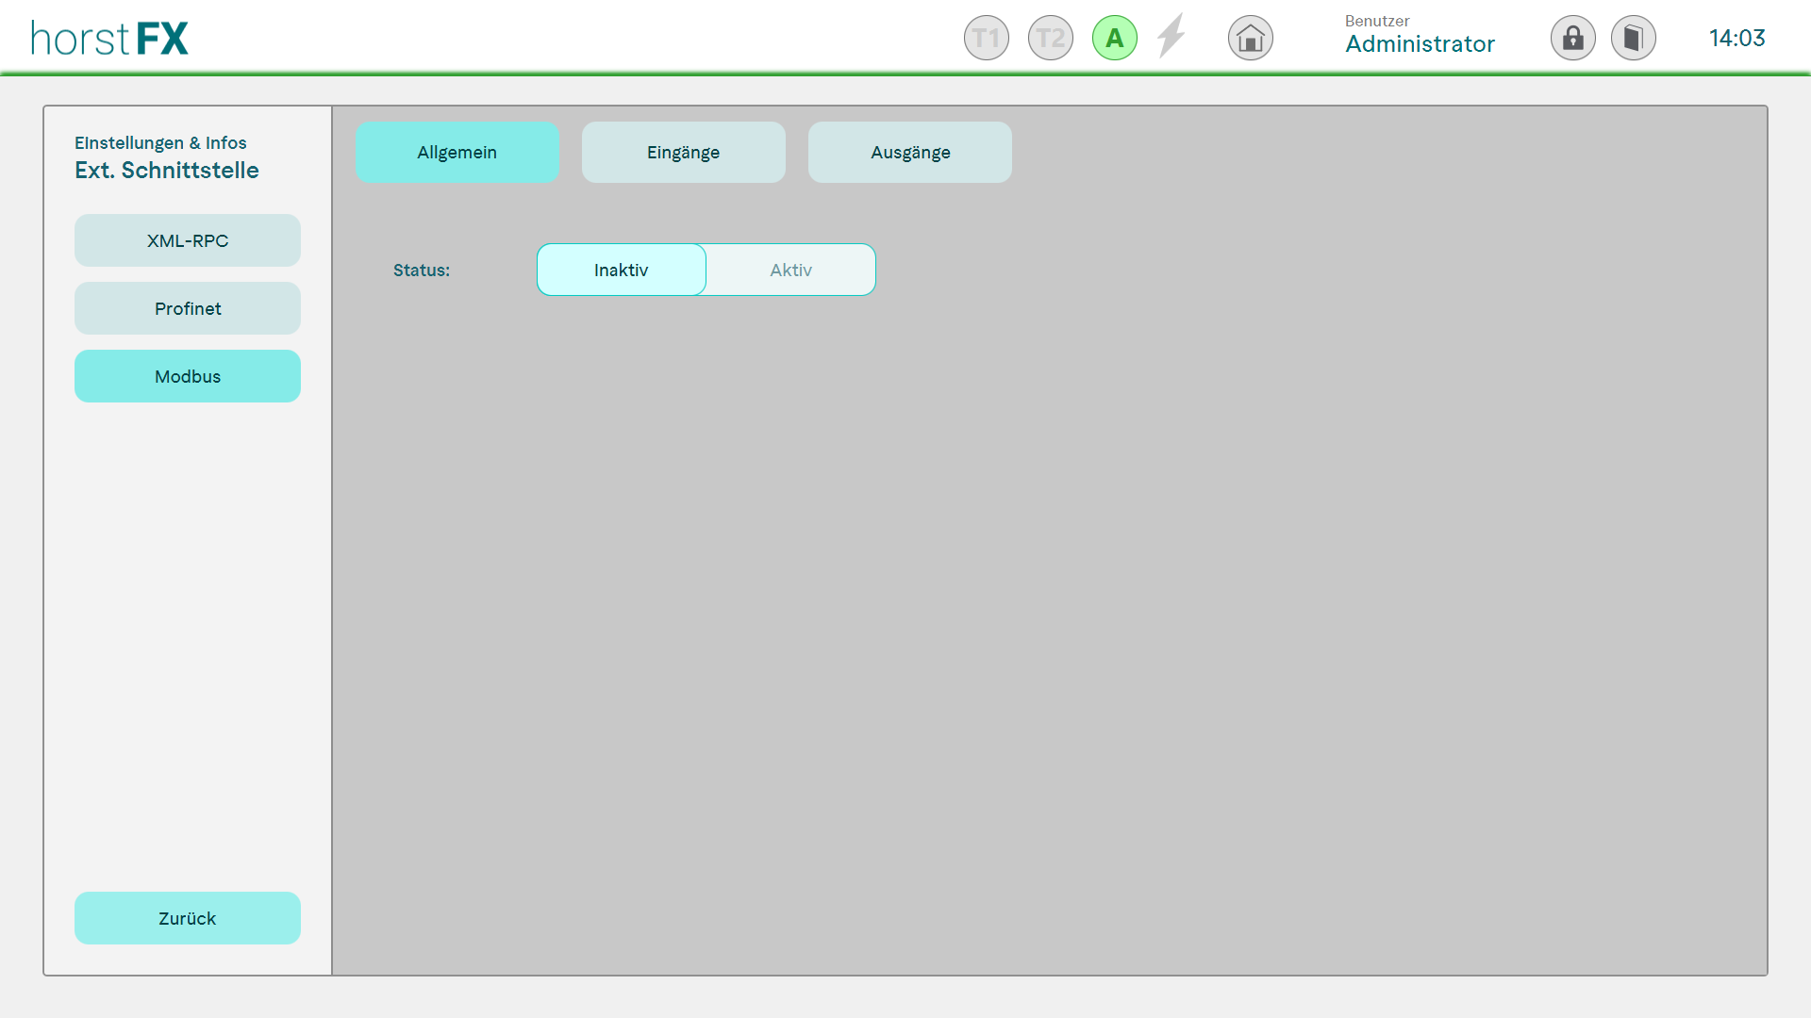
Task: Click the lightning bolt power icon
Action: point(1171,37)
